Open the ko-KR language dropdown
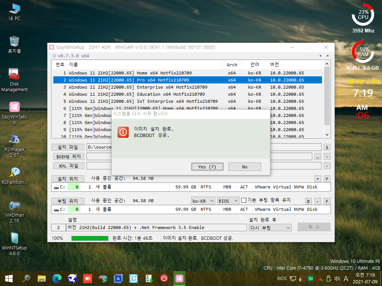This screenshot has height=286, width=382. coord(203,201)
